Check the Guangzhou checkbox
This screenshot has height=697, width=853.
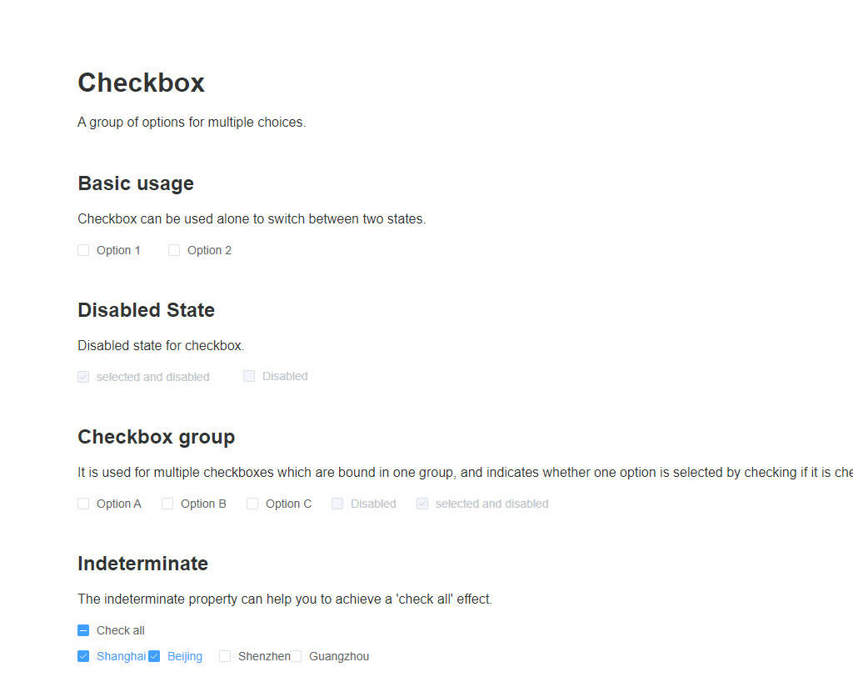coord(296,656)
